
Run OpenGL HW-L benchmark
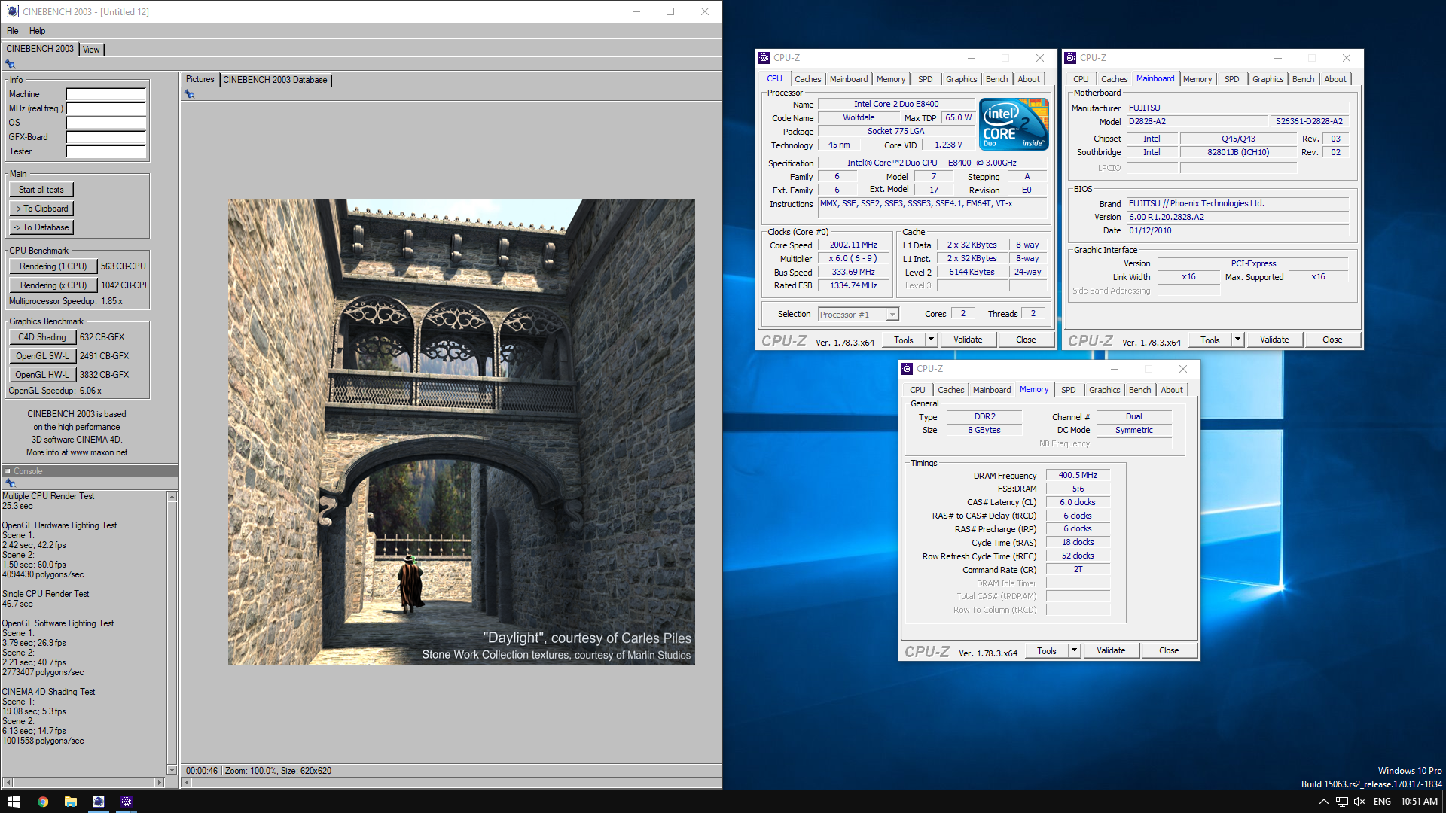(x=42, y=375)
